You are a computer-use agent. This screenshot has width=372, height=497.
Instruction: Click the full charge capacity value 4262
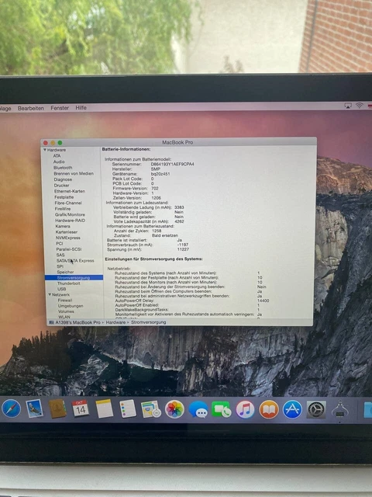[x=179, y=221]
